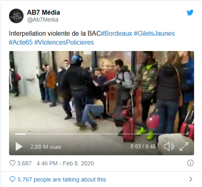202x187 pixels.
Task: Open the #GiletsJaunes hashtag
Action: (154, 34)
